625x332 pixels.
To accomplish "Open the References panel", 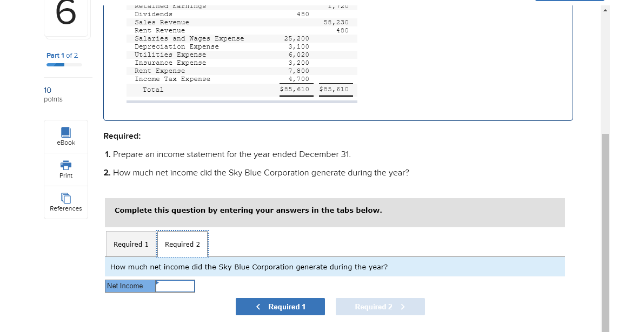I will (65, 202).
